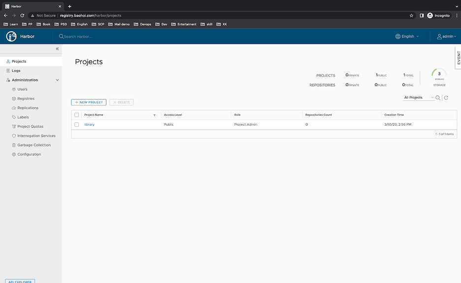Open Garbage Collection in sidebar
Screen dimensions: 461x283
[33, 145]
